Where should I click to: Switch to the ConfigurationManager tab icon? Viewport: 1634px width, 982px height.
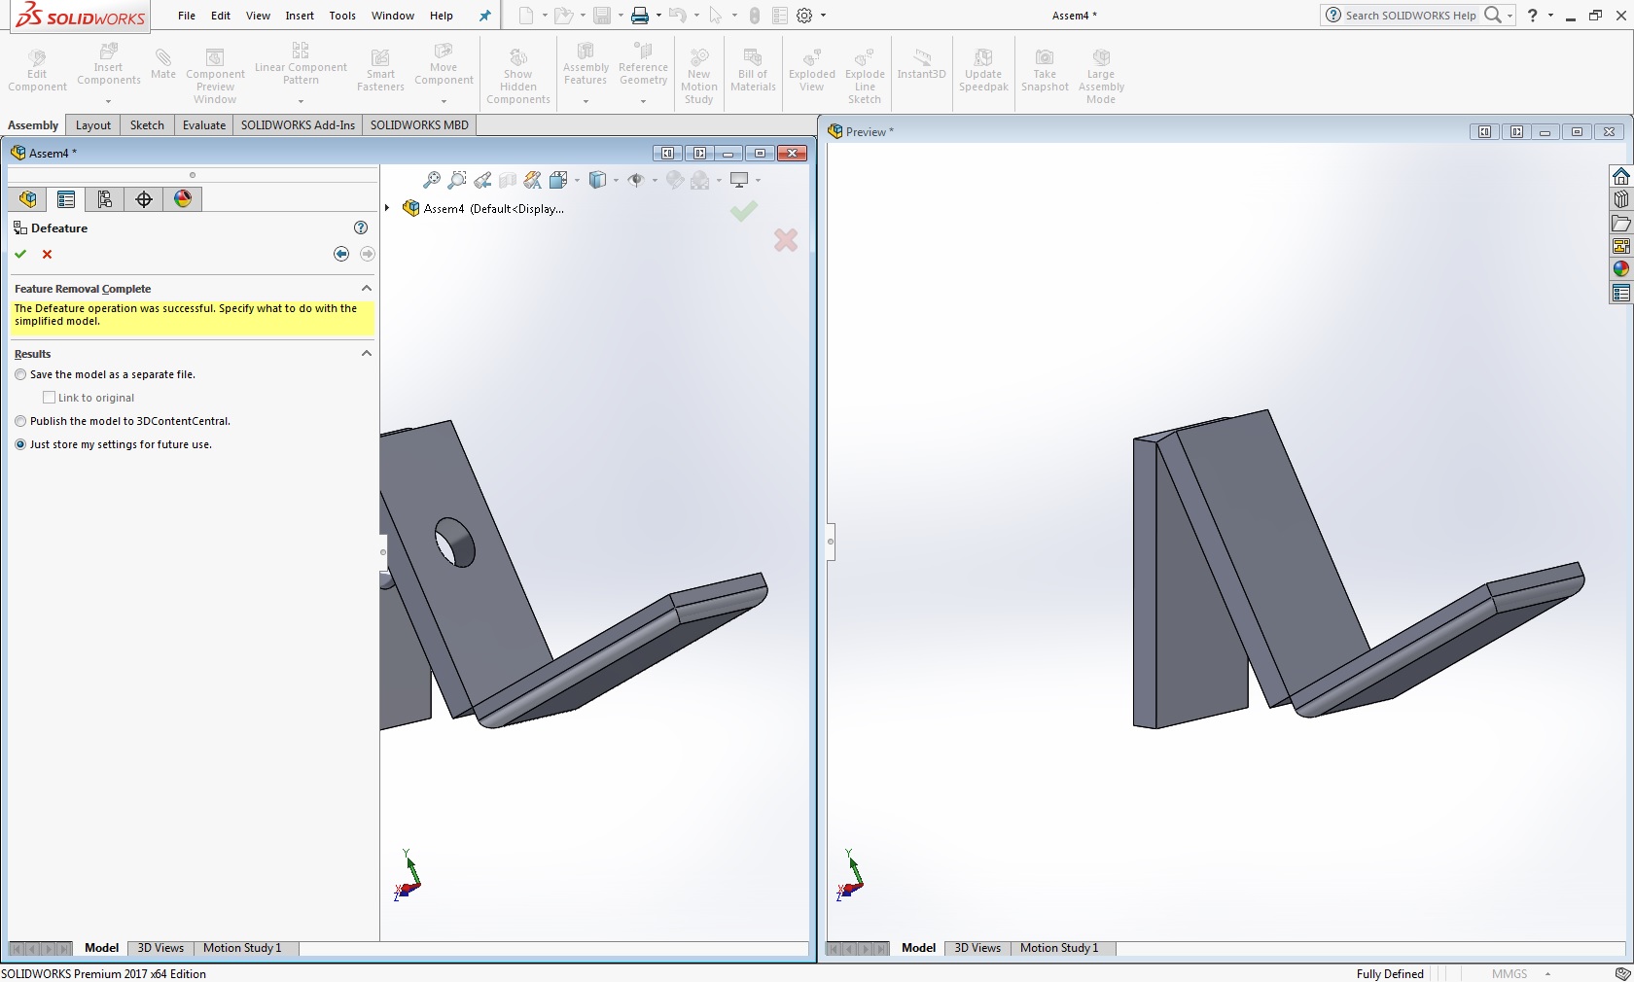click(105, 199)
